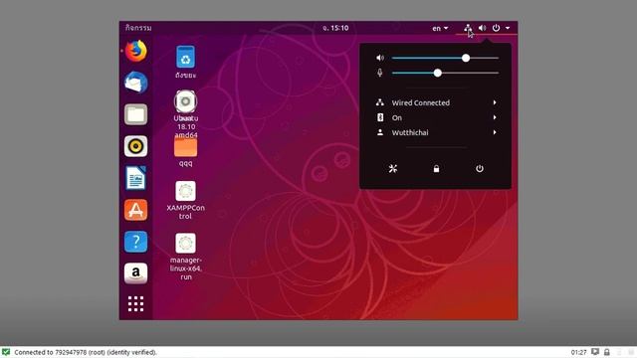The height and width of the screenshot is (358, 637).
Task: Launch LibreOffice Writer from dock
Action: point(136,178)
